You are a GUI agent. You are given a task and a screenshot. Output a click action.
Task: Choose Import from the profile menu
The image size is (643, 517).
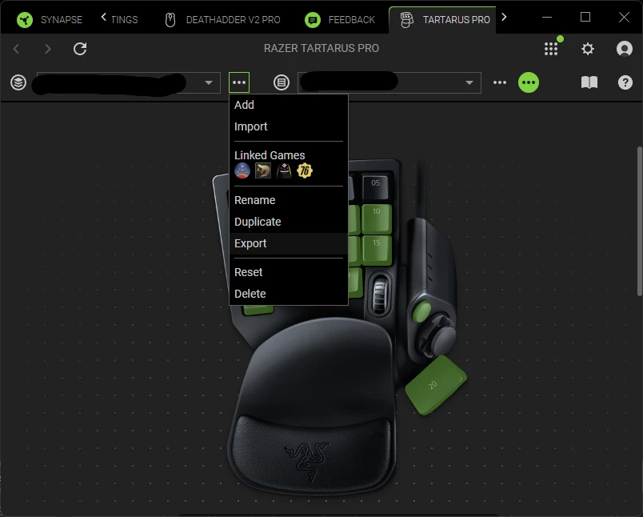click(x=288, y=126)
